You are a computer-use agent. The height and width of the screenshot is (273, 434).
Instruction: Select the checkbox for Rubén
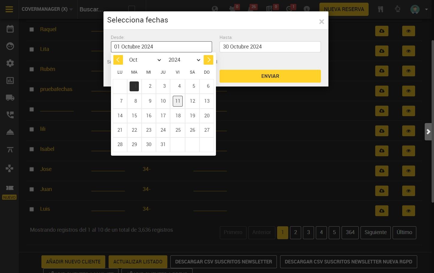click(x=31, y=69)
